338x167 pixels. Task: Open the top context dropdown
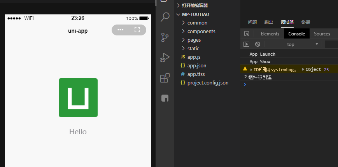click(x=302, y=44)
